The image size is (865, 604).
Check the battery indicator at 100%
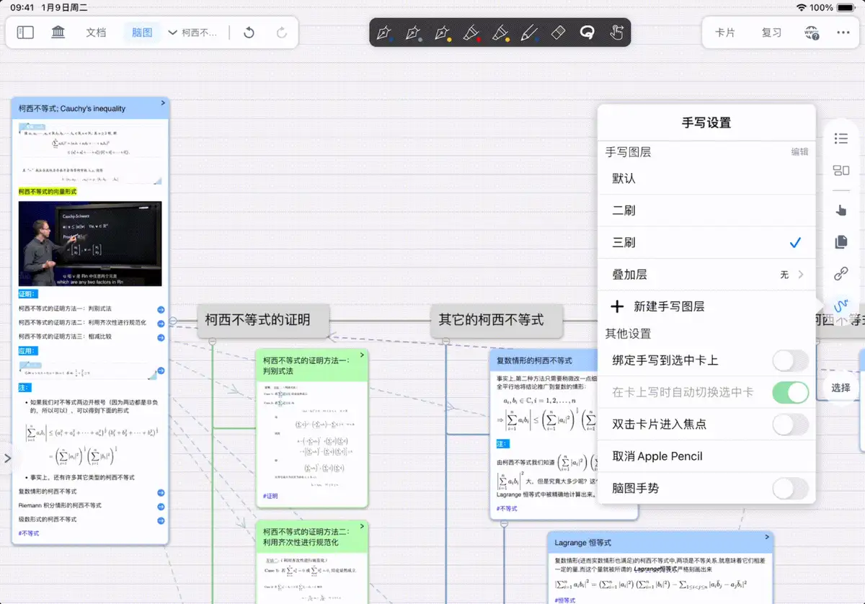pos(846,7)
